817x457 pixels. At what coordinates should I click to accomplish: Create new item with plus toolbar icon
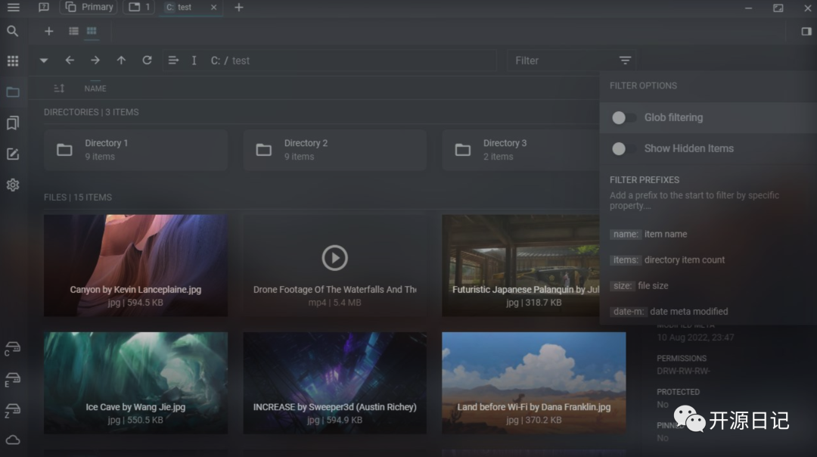pyautogui.click(x=49, y=31)
